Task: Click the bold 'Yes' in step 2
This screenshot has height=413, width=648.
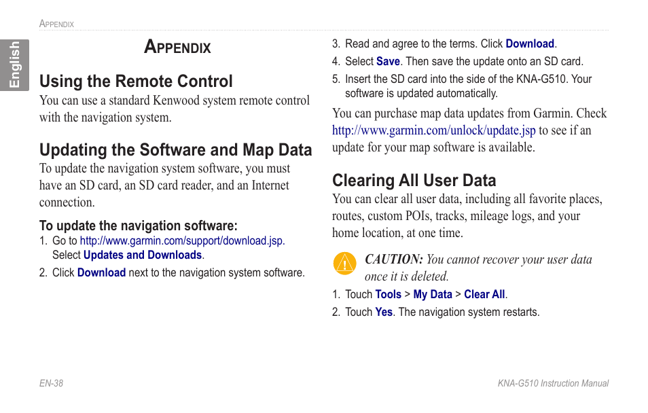Action: [x=384, y=312]
